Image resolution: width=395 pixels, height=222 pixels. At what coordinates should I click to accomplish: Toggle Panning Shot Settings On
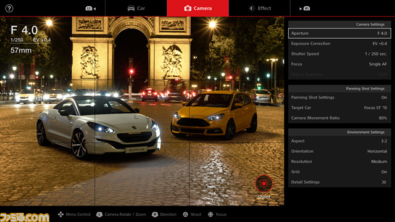coord(339,97)
